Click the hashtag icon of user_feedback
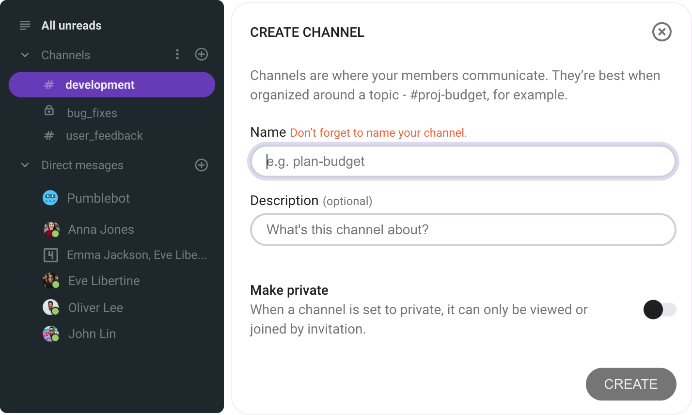 click(x=49, y=136)
